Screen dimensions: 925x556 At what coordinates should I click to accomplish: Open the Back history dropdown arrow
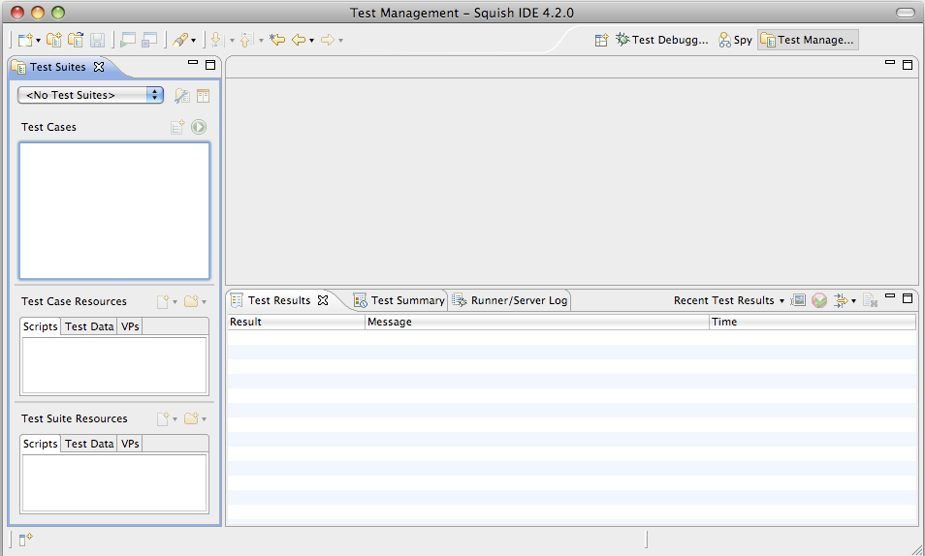point(311,41)
